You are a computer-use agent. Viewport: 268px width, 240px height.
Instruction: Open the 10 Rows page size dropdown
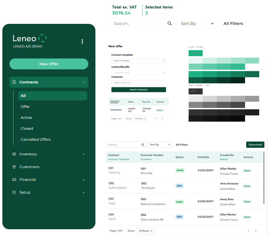[x=145, y=231]
